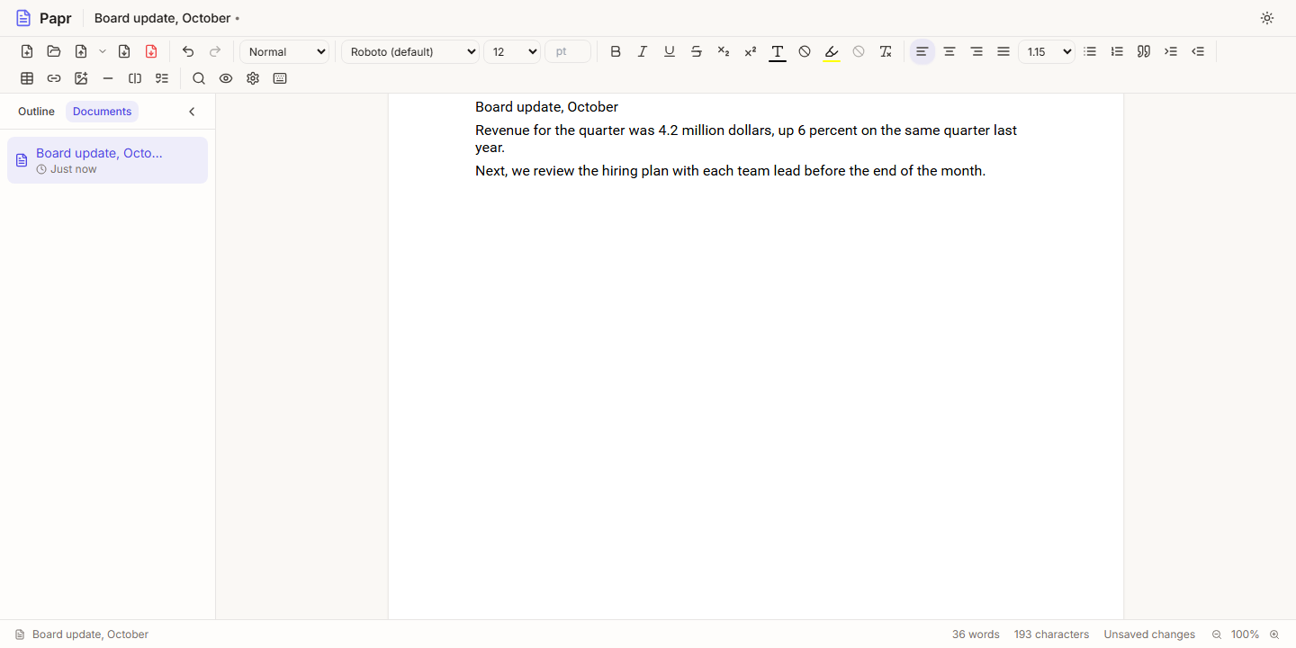Viewport: 1296px width, 648px height.
Task: Toggle strikethrough formatting
Action: point(697,51)
